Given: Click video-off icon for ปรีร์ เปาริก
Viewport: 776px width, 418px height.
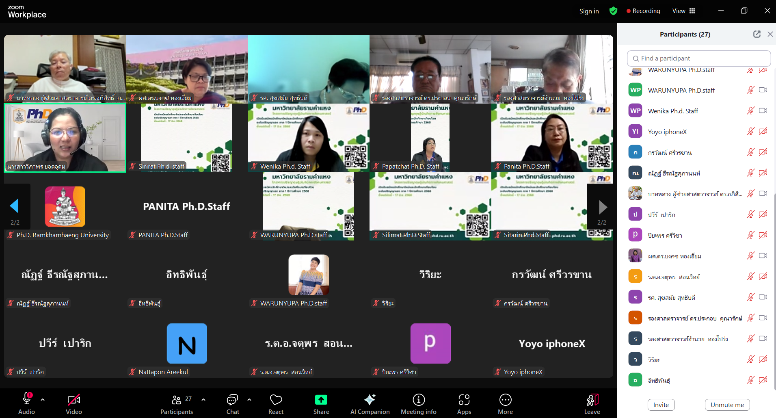Looking at the screenshot, I should [x=763, y=214].
